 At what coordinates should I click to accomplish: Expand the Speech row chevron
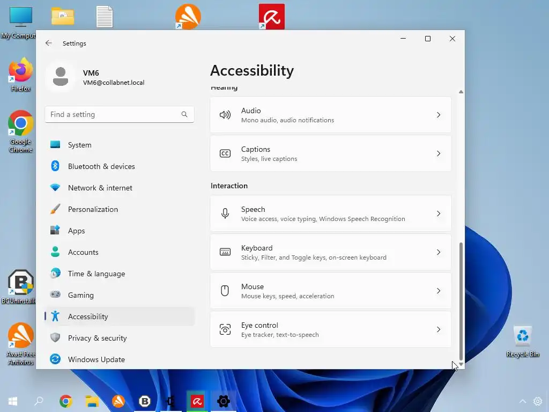point(439,214)
